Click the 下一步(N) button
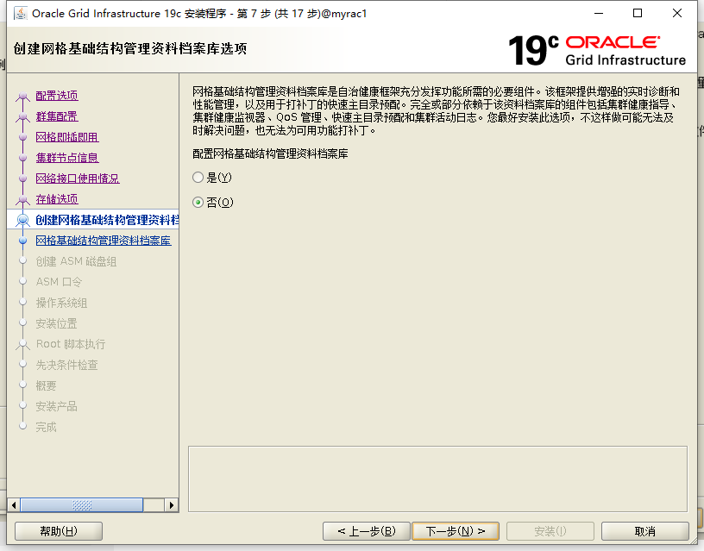Screen dimensions: 704x551 tap(456, 531)
